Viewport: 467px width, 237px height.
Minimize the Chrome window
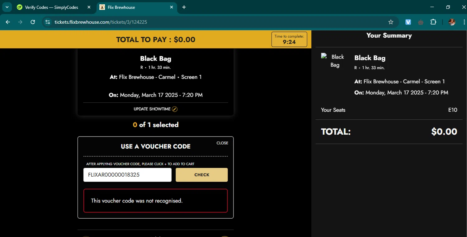pyautogui.click(x=432, y=7)
